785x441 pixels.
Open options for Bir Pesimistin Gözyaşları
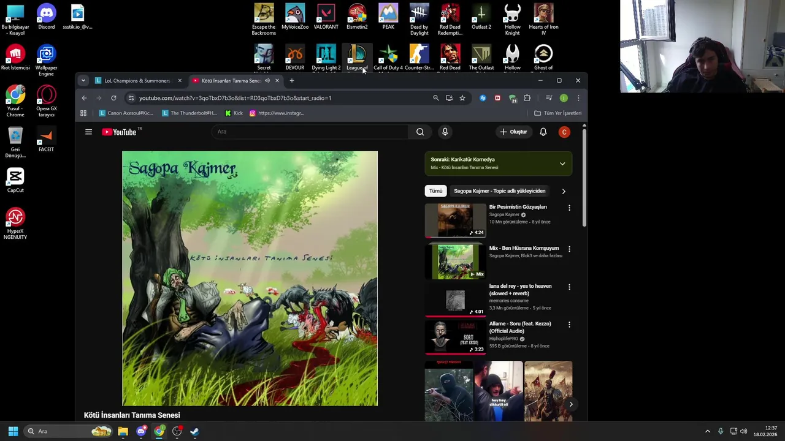pyautogui.click(x=569, y=208)
